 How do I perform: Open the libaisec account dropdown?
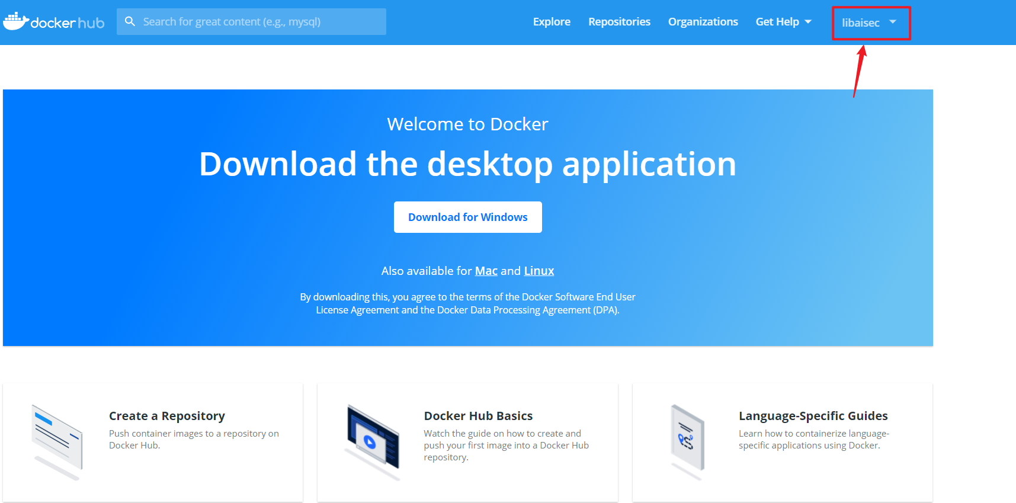coord(869,23)
